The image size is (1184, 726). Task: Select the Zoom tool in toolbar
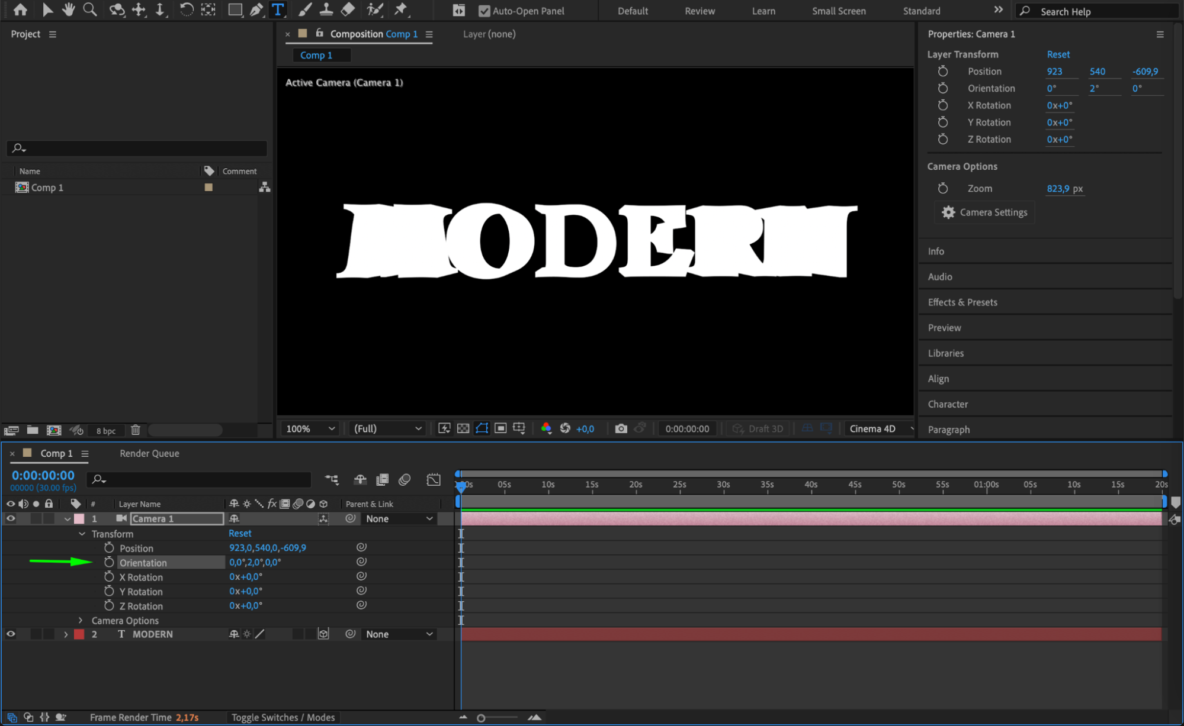click(90, 10)
